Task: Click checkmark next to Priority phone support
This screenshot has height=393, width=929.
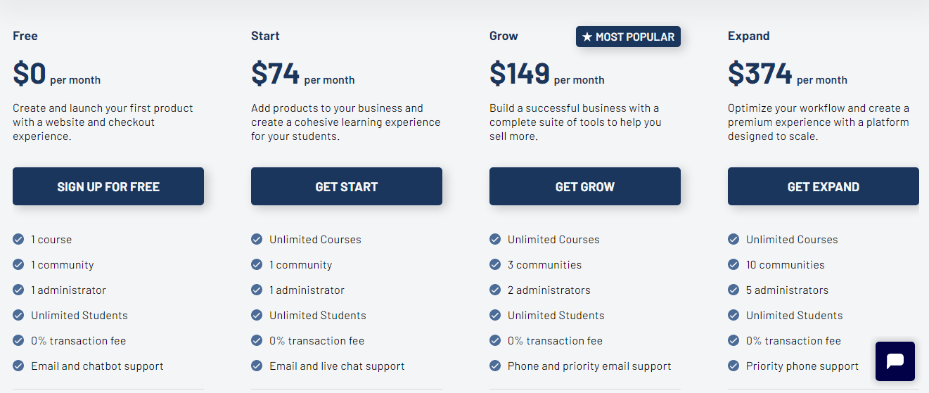Action: pyautogui.click(x=733, y=366)
